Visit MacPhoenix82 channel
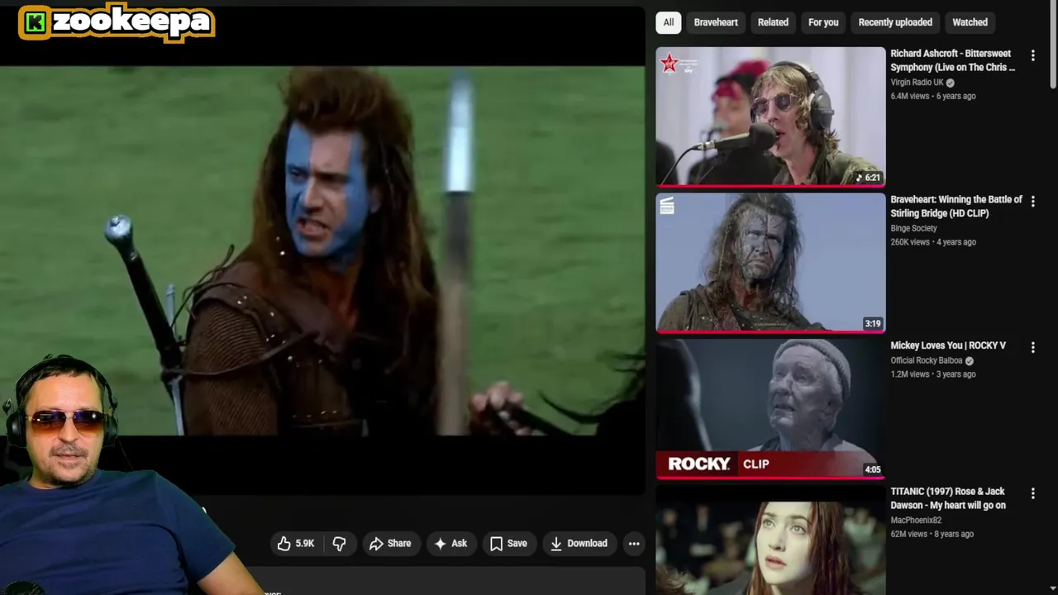 pos(916,521)
